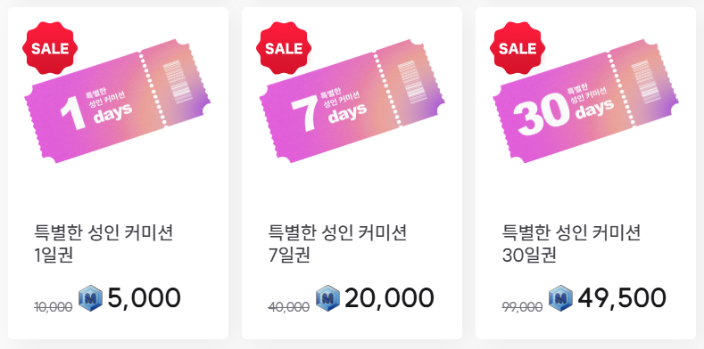The image size is (704, 349).
Task: Click the M coin icon beside 5,000
Action: [91, 298]
